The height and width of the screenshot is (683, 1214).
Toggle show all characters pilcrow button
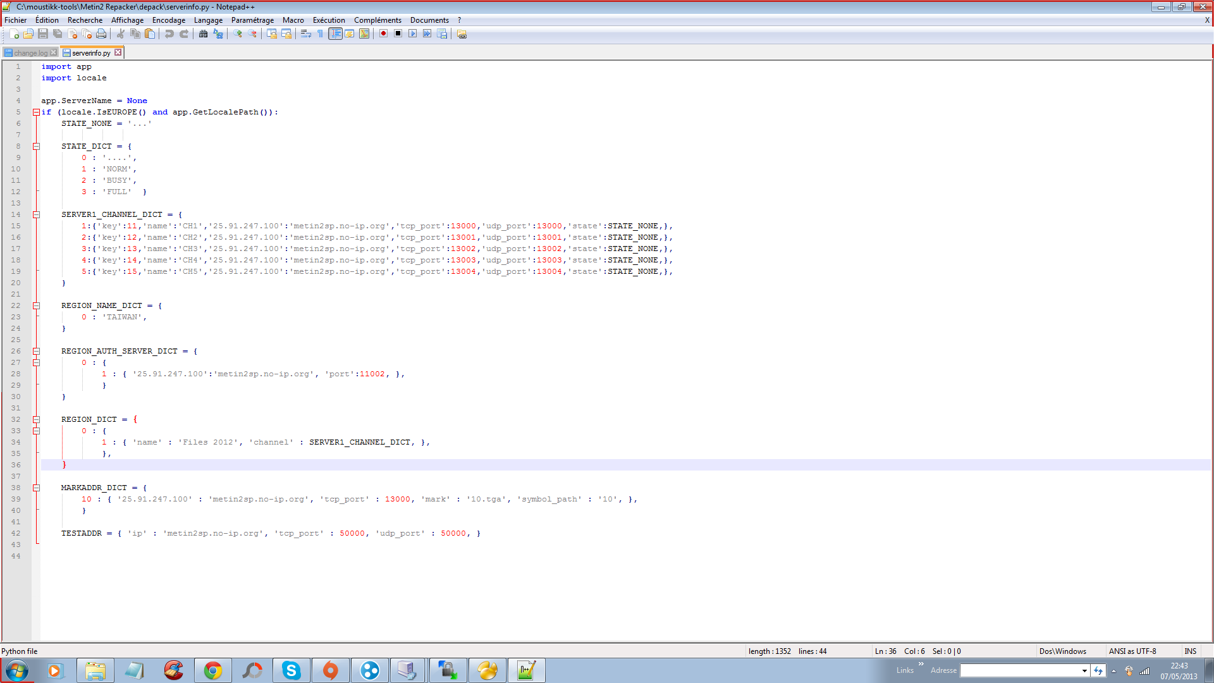[x=320, y=34]
